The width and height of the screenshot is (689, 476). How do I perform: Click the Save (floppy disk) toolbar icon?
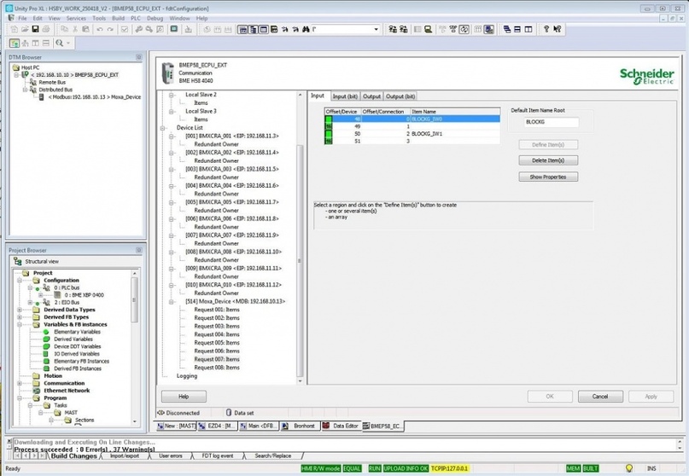point(35,29)
